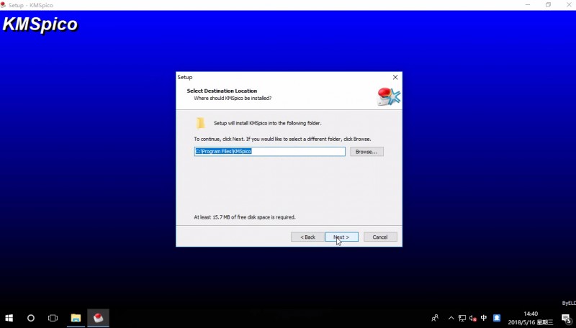
Task: Click the Next button in Setup
Action: pos(341,237)
